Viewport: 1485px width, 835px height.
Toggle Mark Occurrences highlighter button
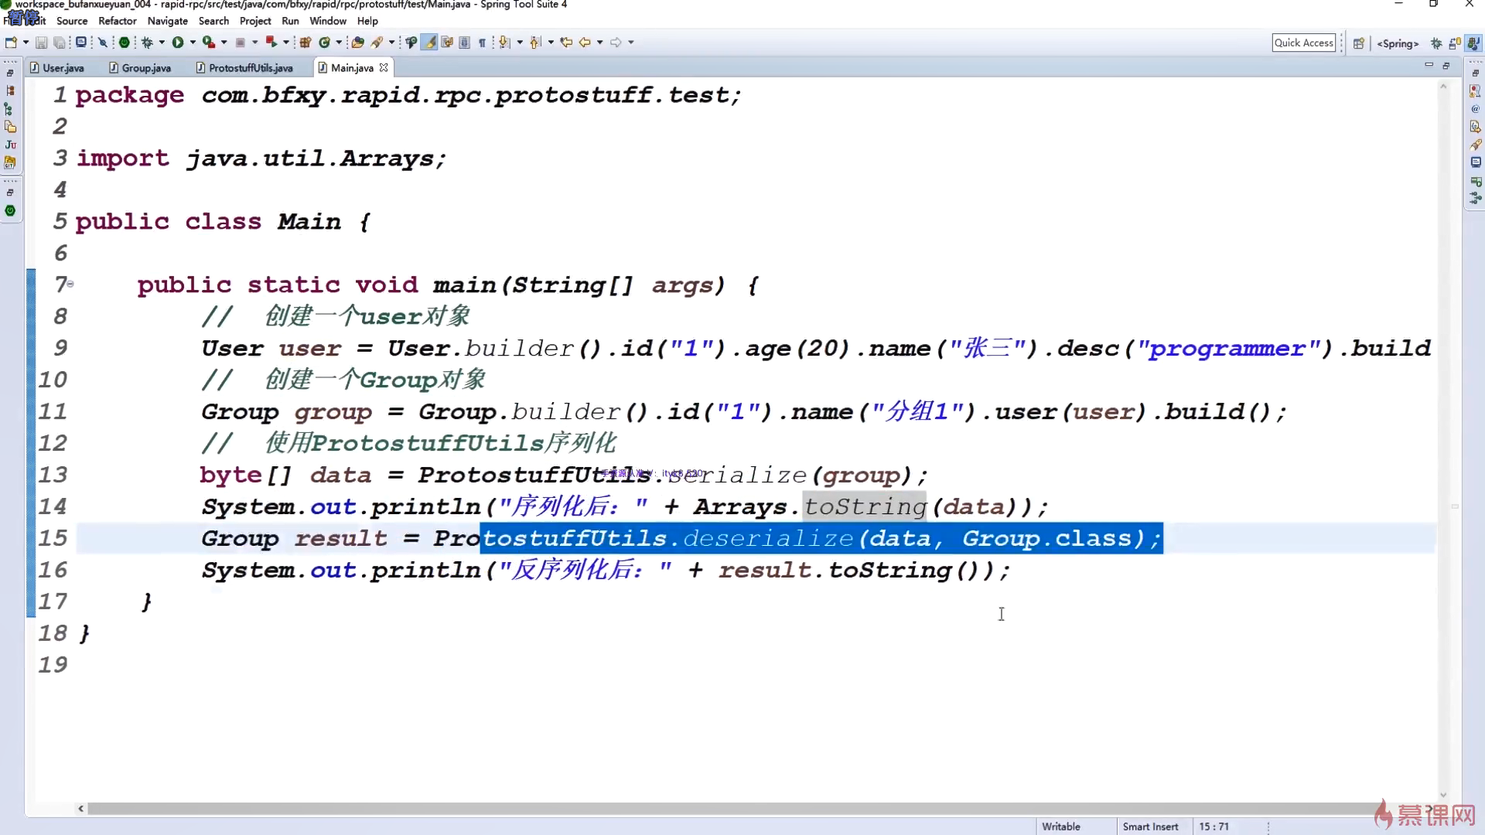[429, 43]
